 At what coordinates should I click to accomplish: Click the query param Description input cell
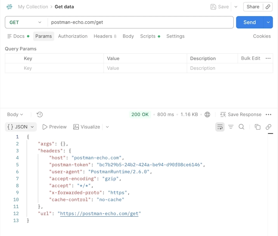point(230,68)
